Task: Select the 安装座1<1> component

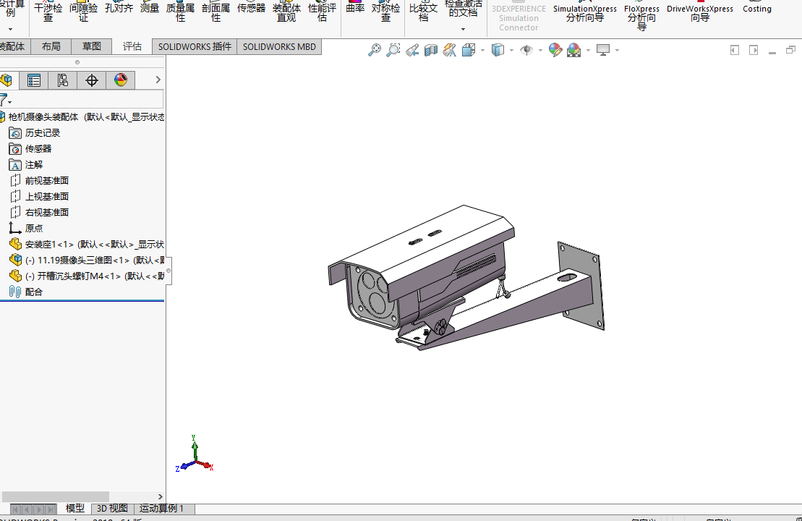Action: (x=87, y=244)
